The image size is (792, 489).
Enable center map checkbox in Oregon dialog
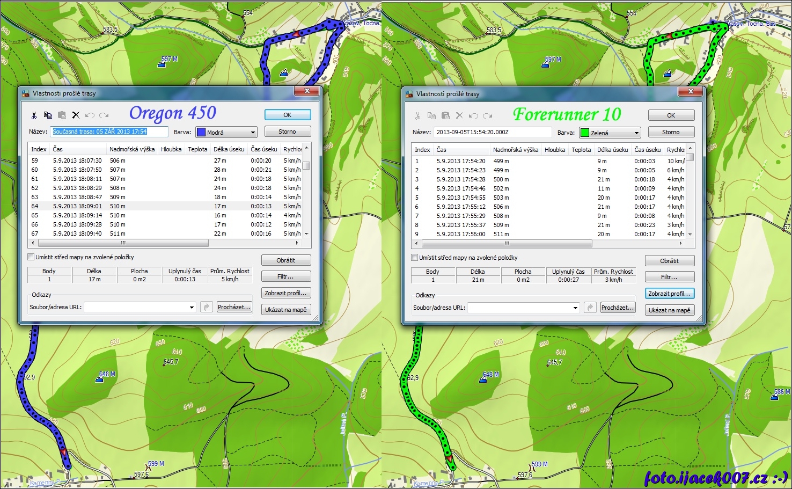click(x=31, y=257)
